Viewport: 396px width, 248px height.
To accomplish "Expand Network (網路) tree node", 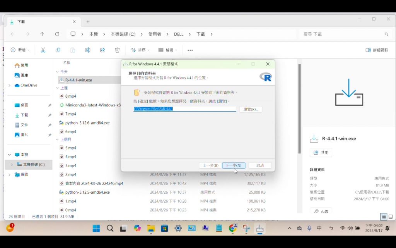I will coord(10,175).
